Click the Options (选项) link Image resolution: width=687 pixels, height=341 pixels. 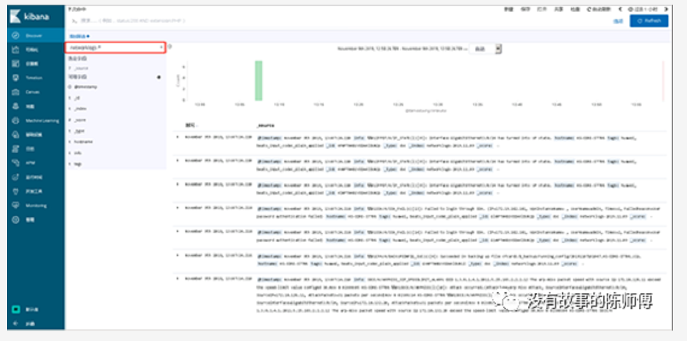click(618, 21)
